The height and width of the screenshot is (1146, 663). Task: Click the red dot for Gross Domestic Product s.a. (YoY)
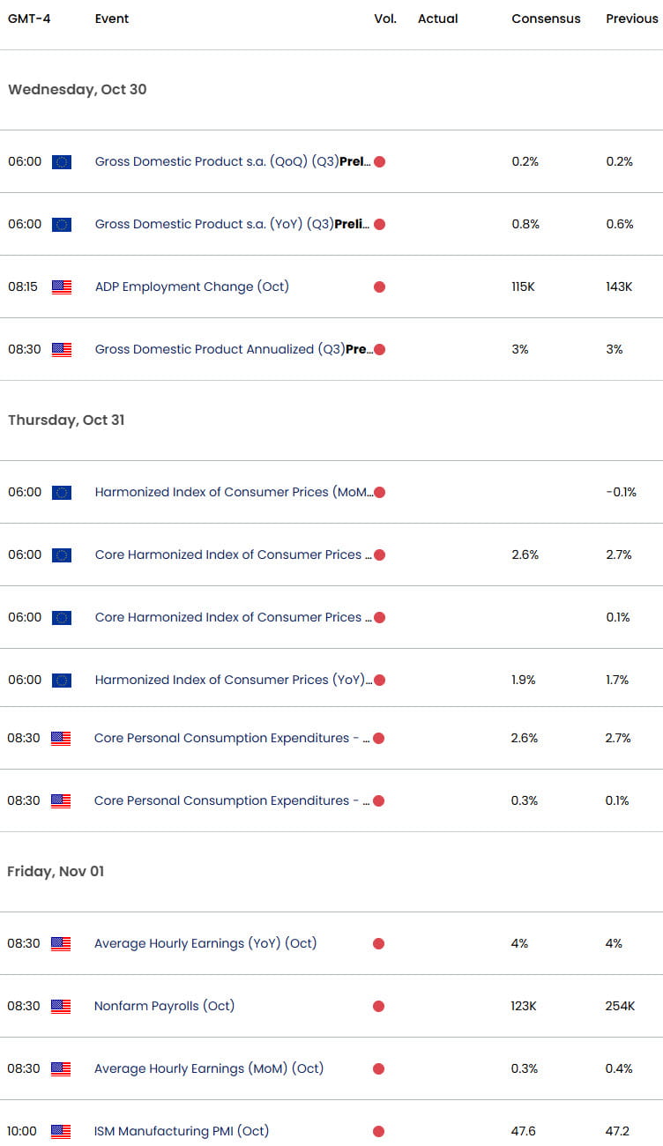[378, 224]
